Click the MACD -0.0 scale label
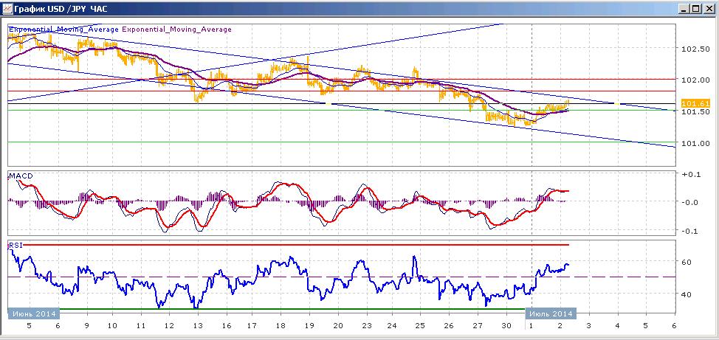 click(689, 202)
